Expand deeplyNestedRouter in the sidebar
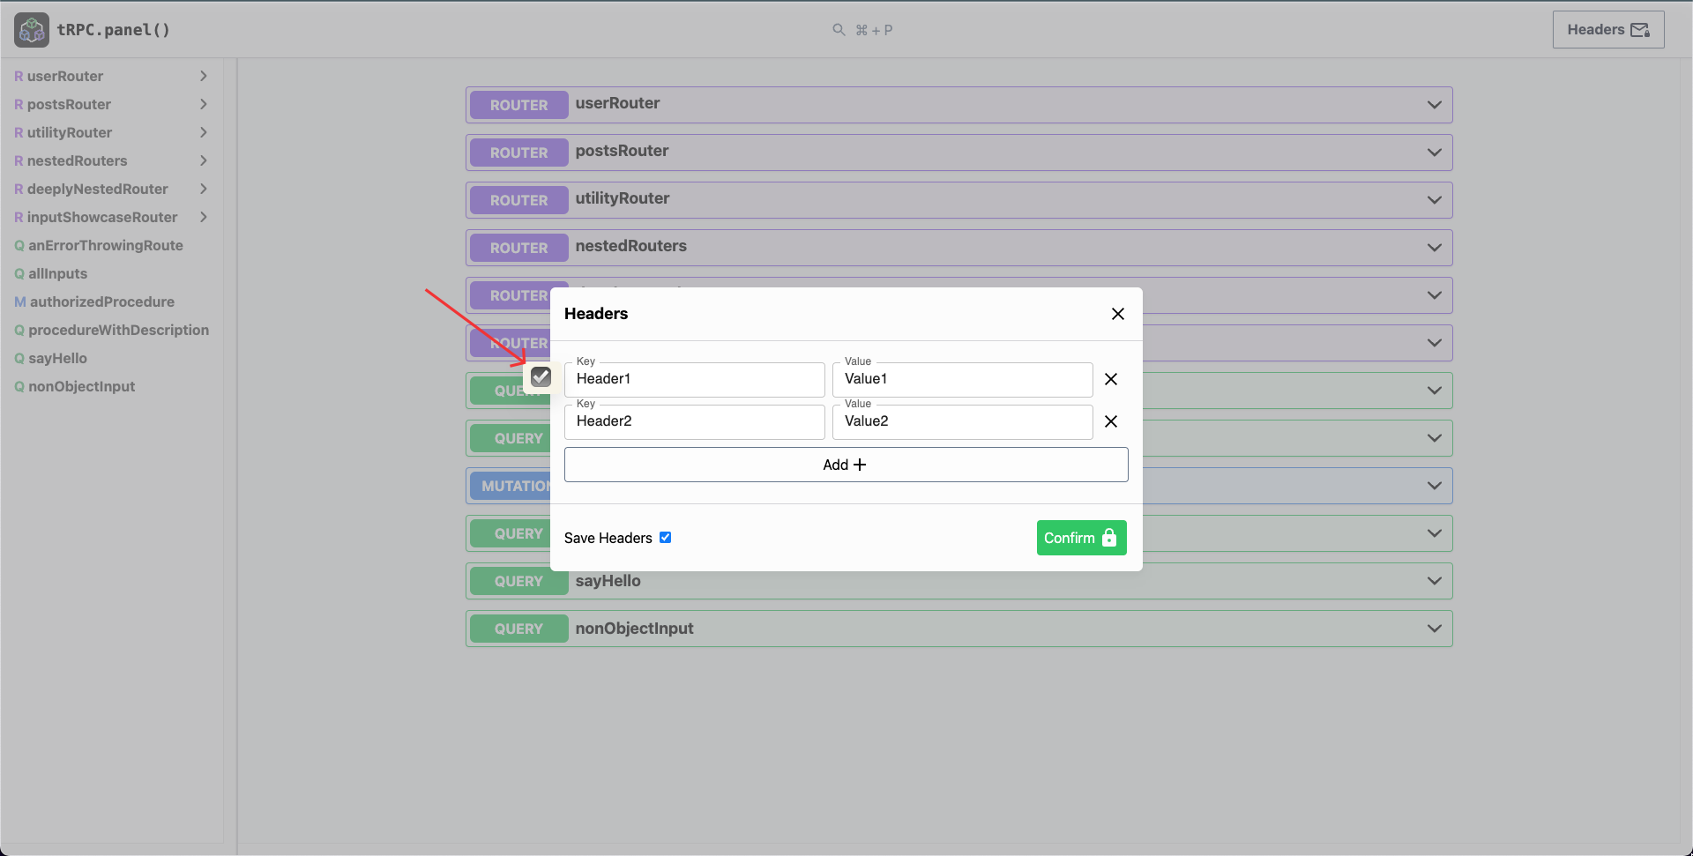The image size is (1693, 856). tap(204, 189)
